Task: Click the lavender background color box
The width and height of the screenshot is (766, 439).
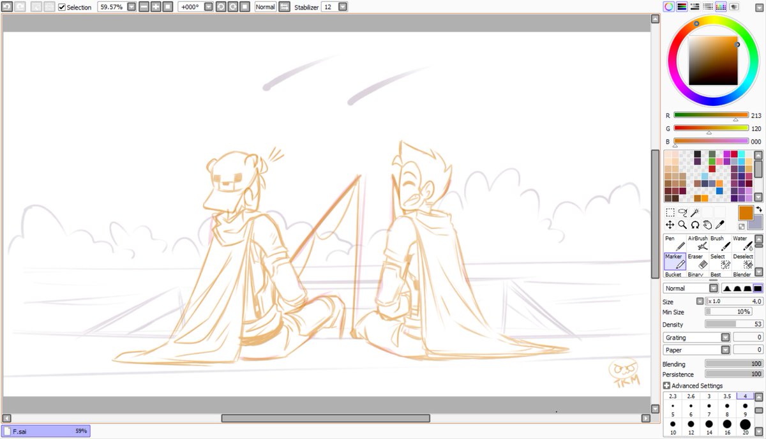Action: (758, 223)
